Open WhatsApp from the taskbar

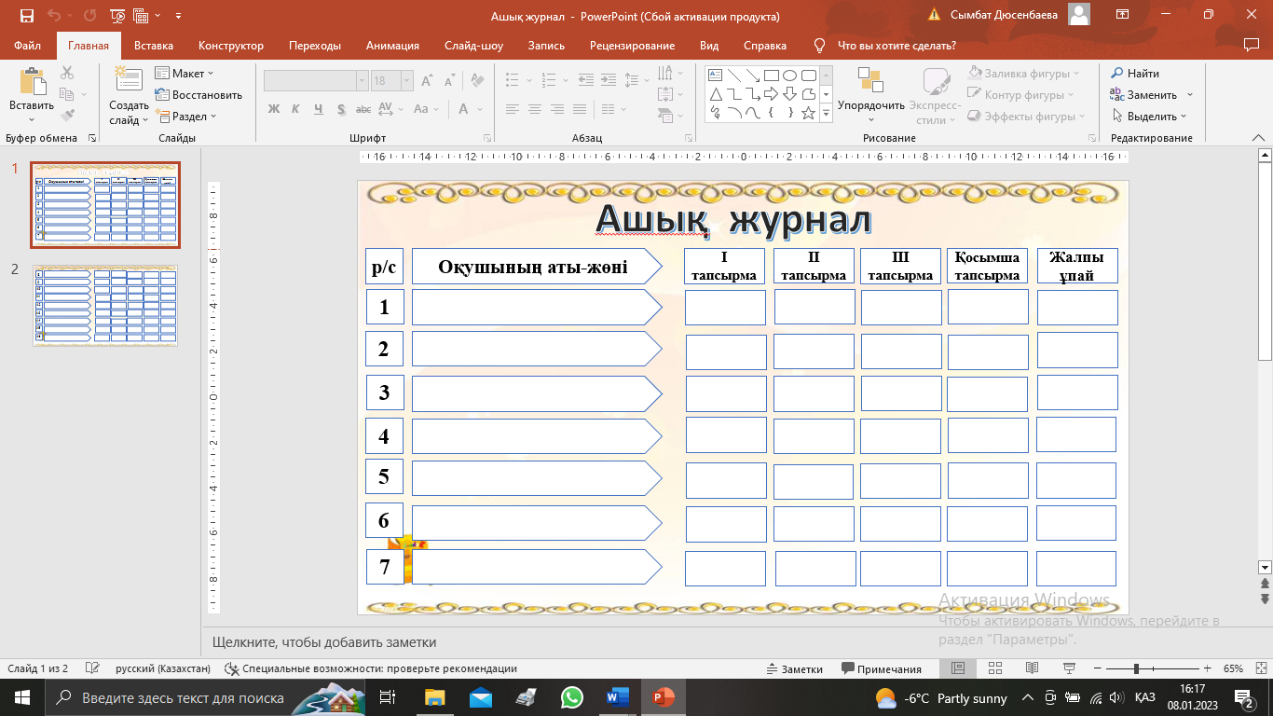(571, 697)
